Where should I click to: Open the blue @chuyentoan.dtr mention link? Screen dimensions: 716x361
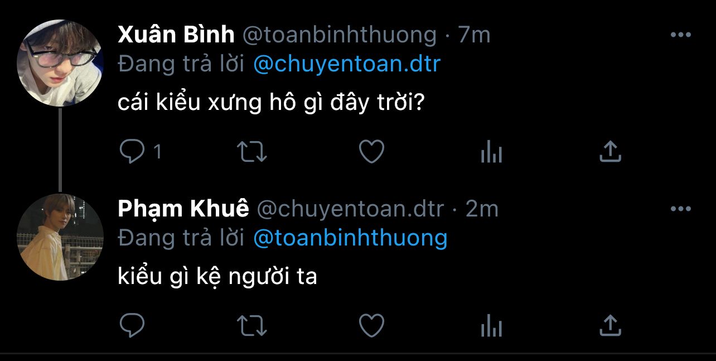(x=346, y=64)
